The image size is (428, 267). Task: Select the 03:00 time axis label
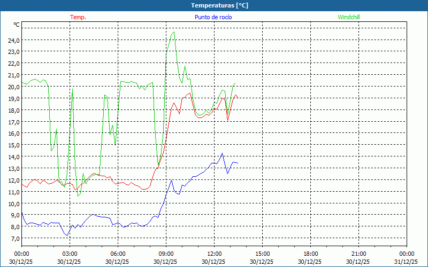pyautogui.click(x=70, y=254)
